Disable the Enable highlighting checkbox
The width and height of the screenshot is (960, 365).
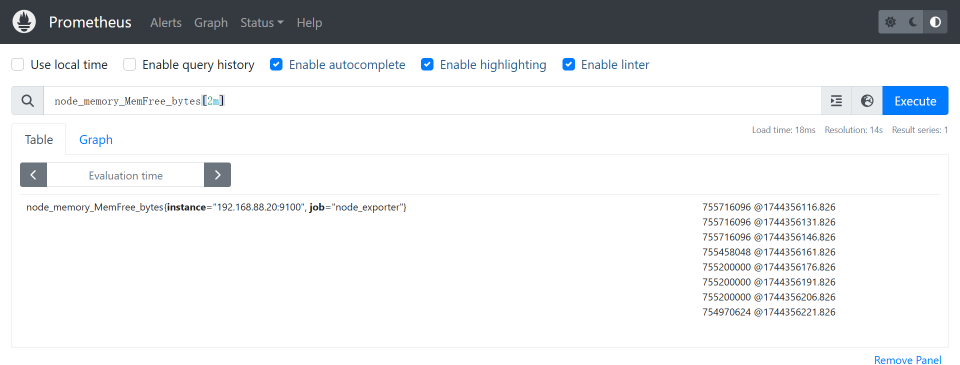click(x=427, y=64)
